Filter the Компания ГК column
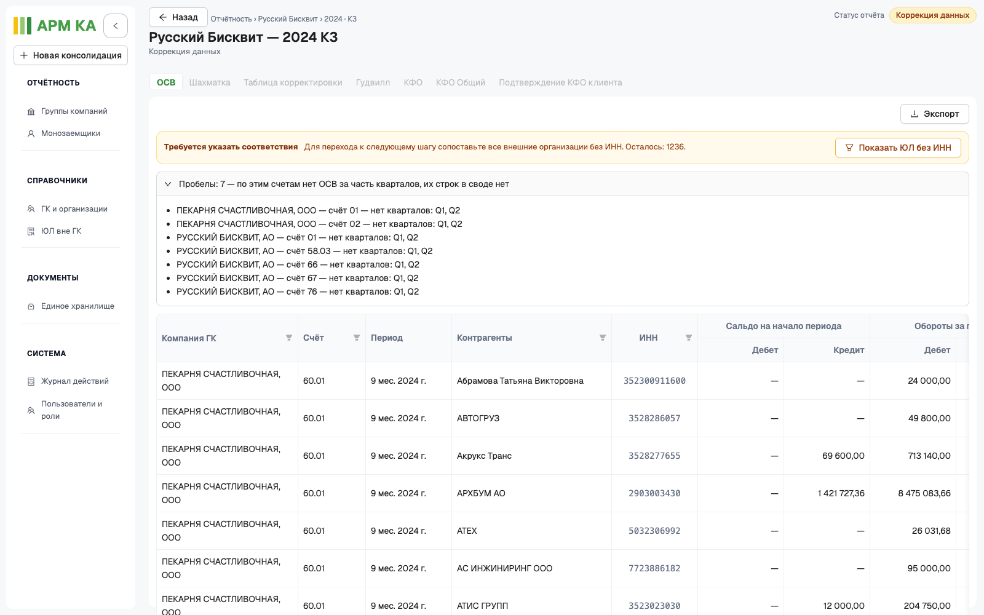The height and width of the screenshot is (615, 984). click(289, 338)
